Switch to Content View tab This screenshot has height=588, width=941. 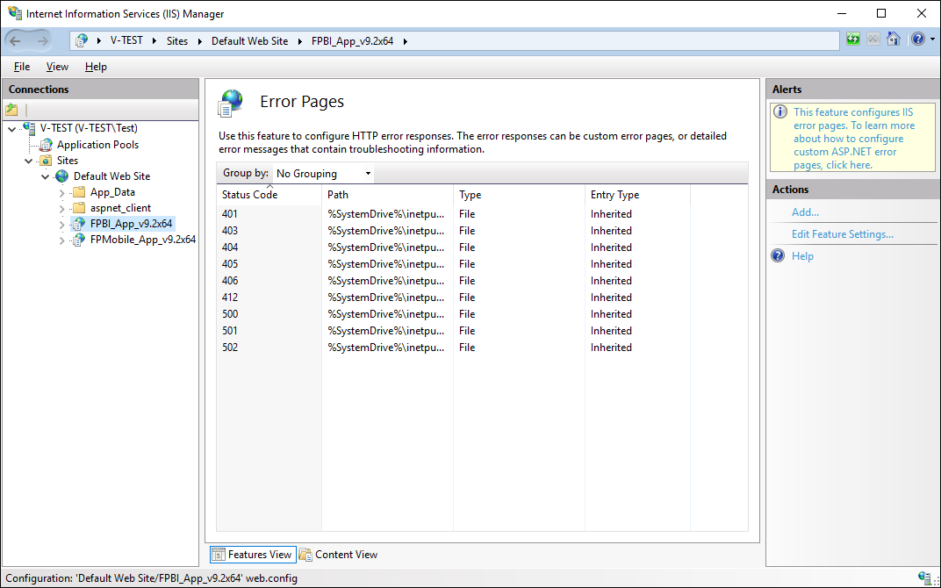(339, 555)
